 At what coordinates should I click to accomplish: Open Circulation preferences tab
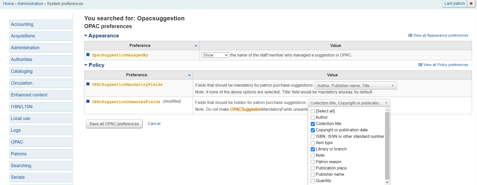coord(41,83)
